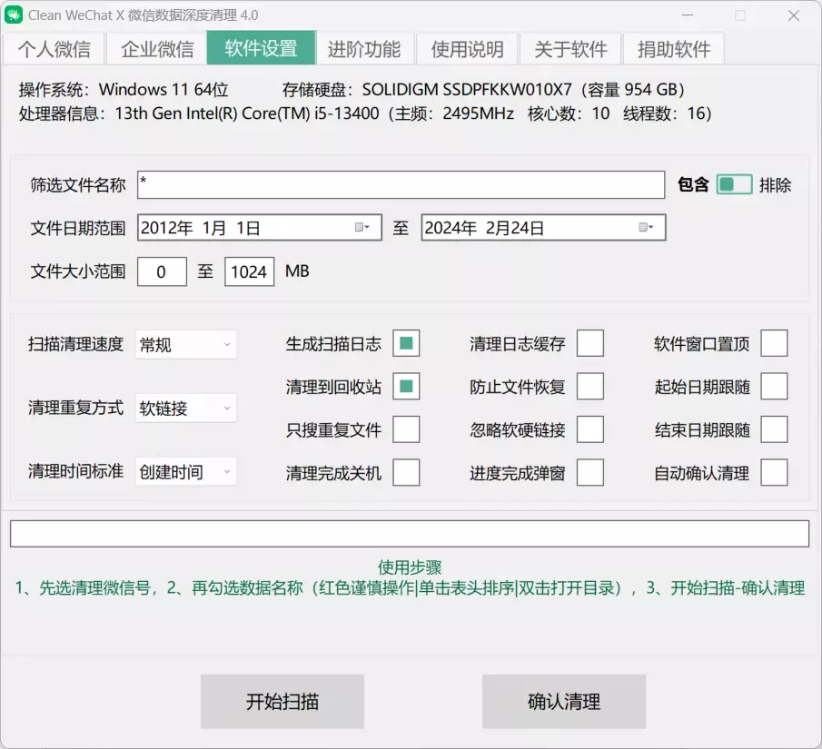The width and height of the screenshot is (822, 749).
Task: Minimize the Clean WeChat X window
Action: tap(688, 15)
